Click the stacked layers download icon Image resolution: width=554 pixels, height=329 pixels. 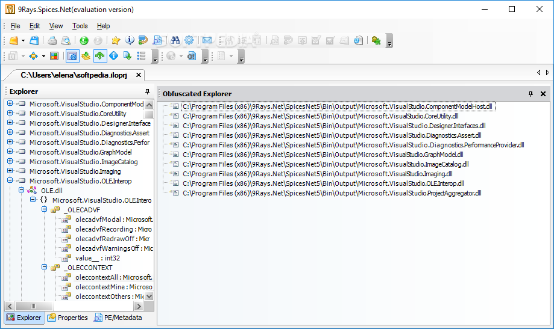86,56
